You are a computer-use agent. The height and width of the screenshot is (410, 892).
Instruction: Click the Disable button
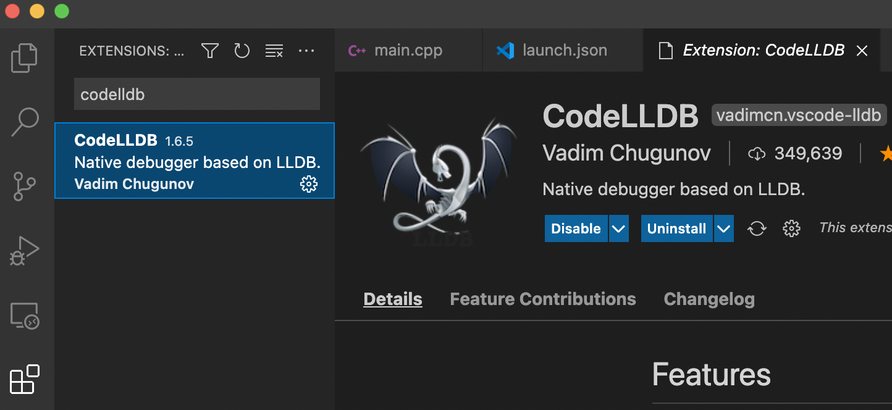point(576,228)
